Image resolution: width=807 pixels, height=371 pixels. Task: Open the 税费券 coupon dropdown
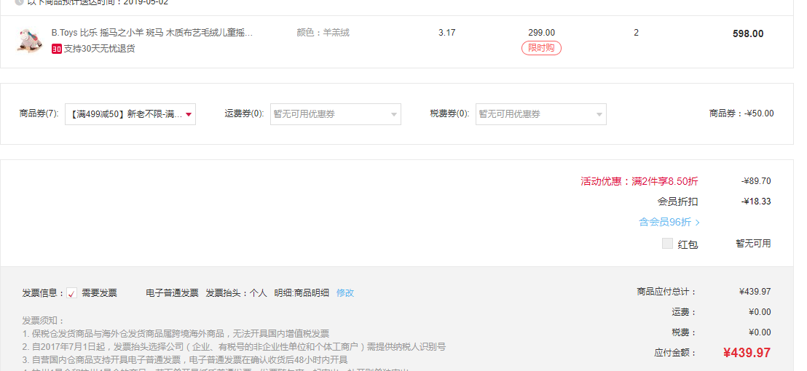pyautogui.click(x=541, y=114)
